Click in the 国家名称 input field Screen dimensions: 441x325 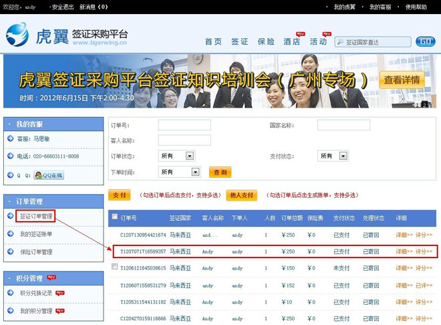point(343,125)
